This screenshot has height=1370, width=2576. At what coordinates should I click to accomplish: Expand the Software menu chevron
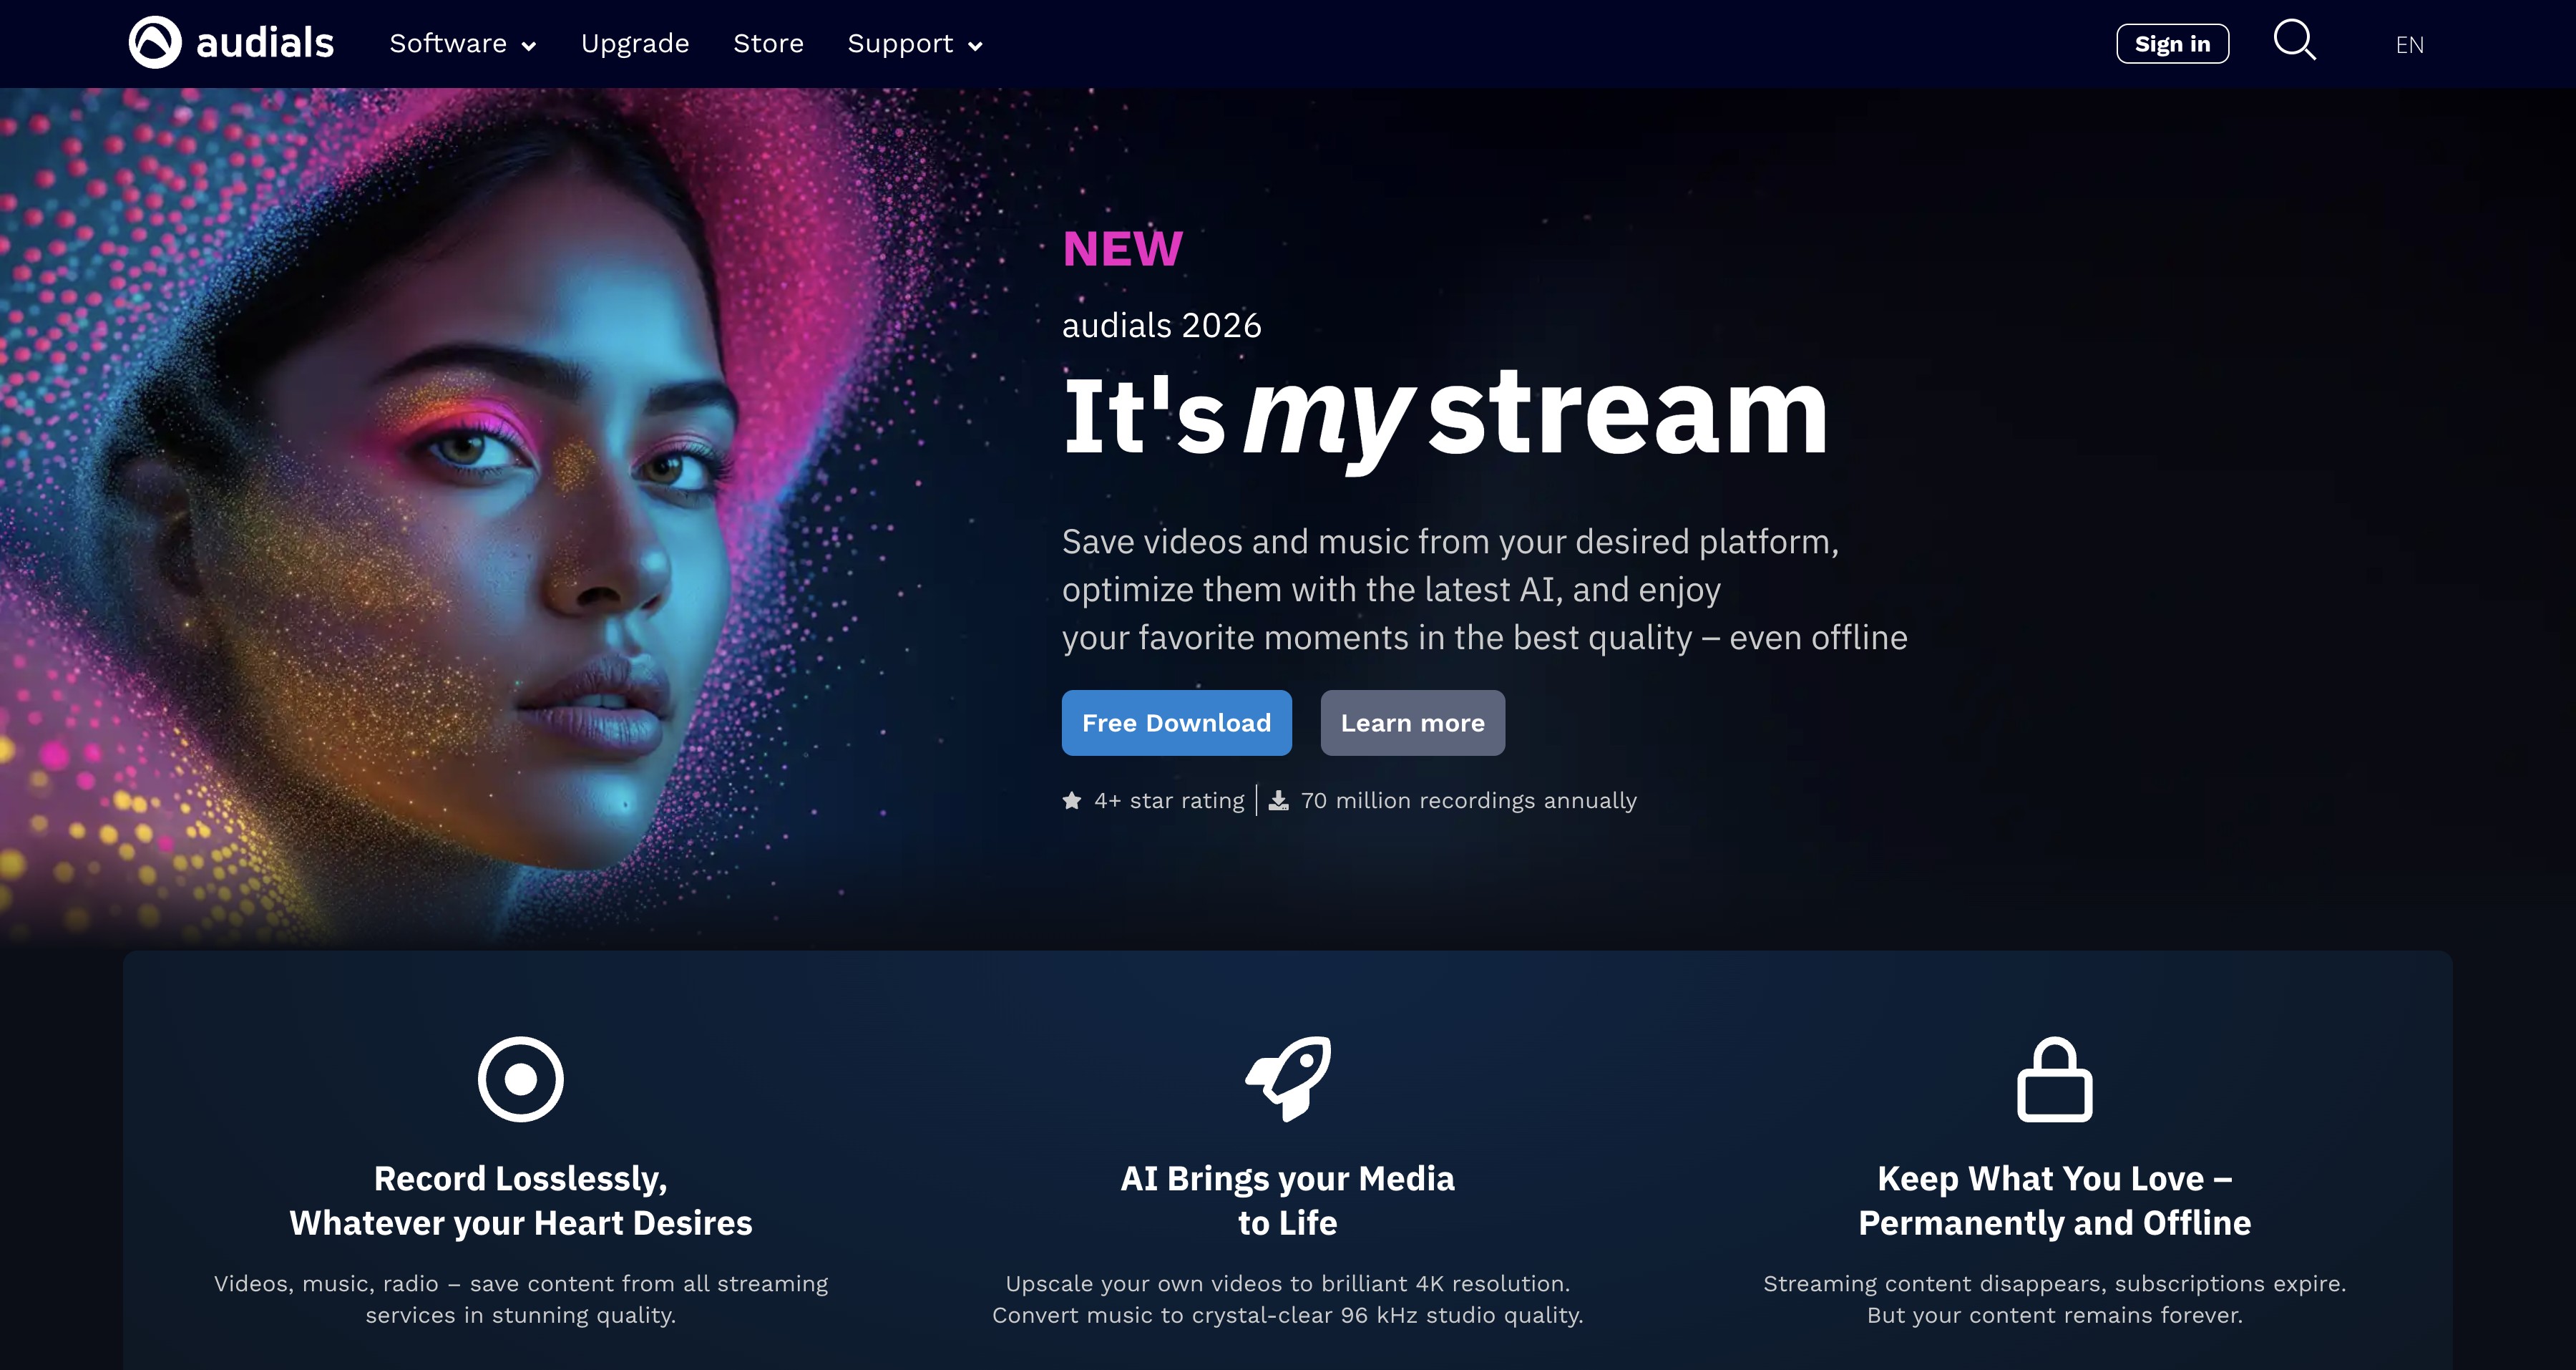click(x=529, y=46)
